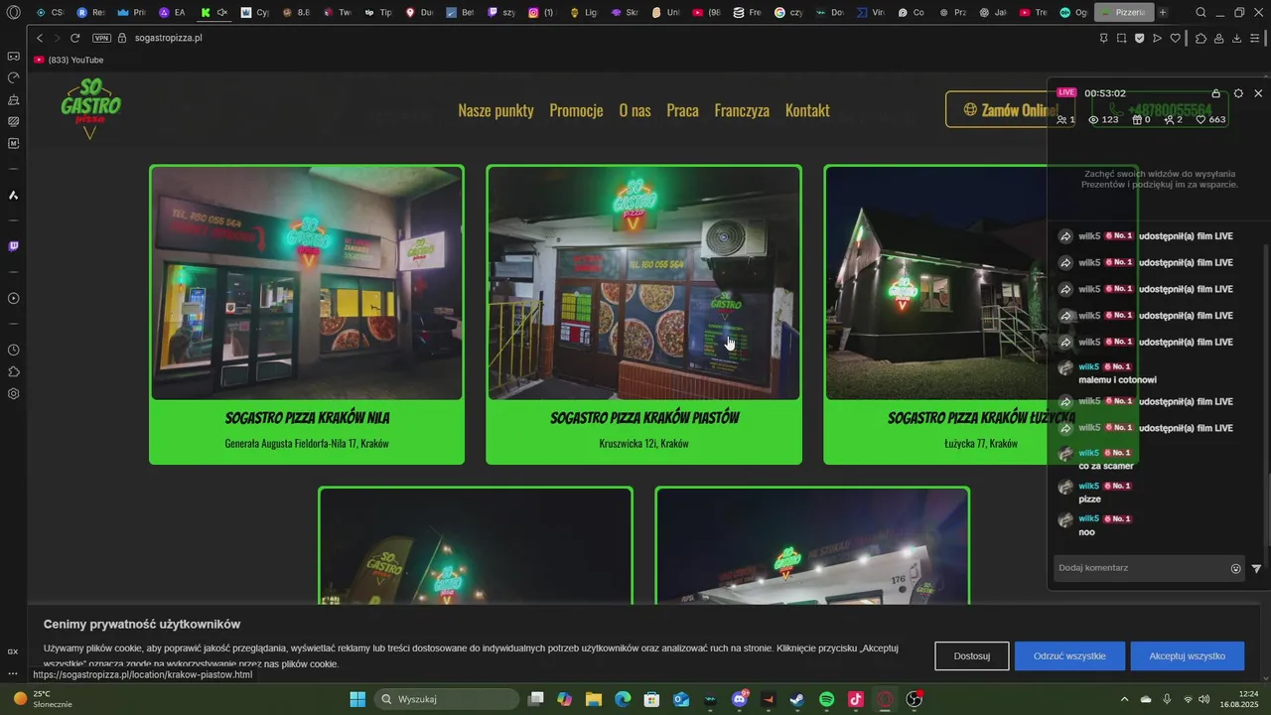
Task: Open the Kraków Łużycka location photo
Action: coord(980,283)
